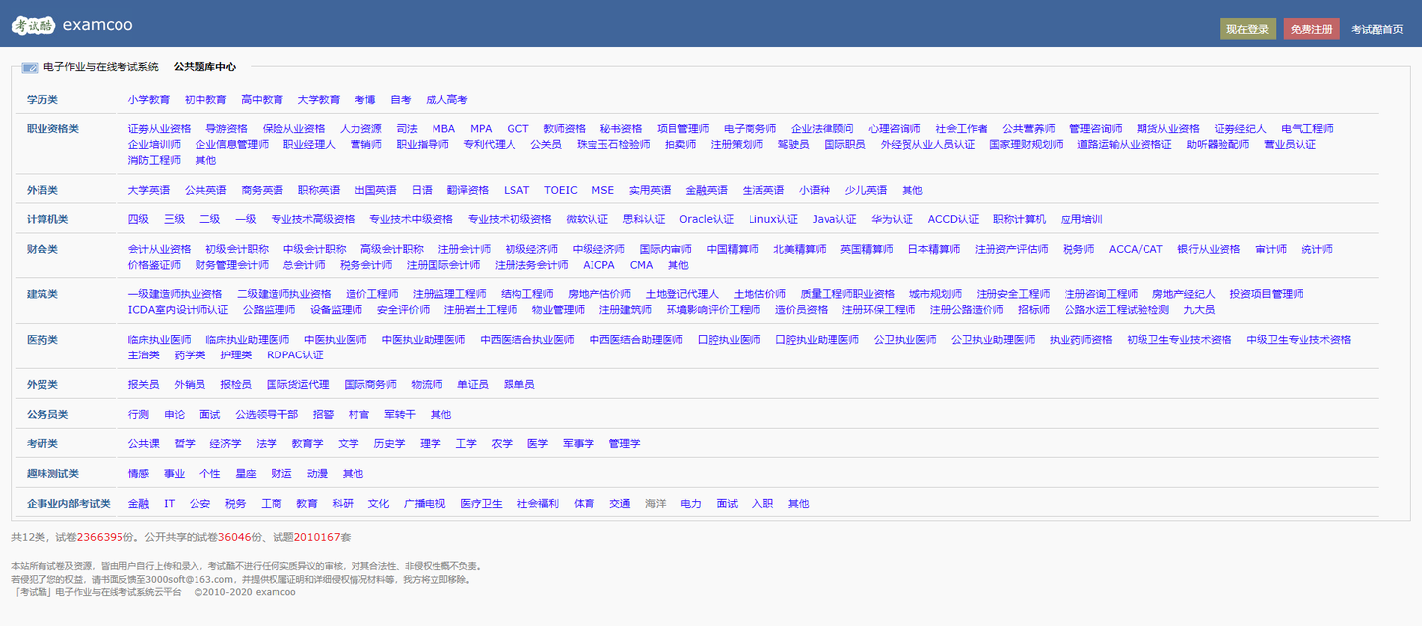Open the 考试酷首页 home link
1422x626 pixels.
pyautogui.click(x=1377, y=30)
